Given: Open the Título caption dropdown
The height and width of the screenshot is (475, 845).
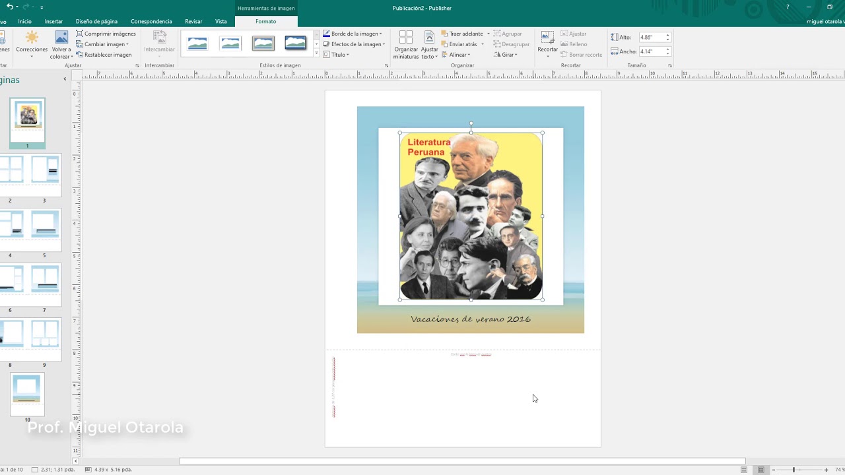Looking at the screenshot, I should (x=337, y=55).
